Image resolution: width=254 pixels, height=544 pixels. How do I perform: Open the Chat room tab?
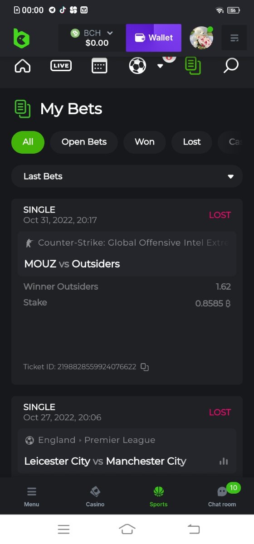coord(222,495)
